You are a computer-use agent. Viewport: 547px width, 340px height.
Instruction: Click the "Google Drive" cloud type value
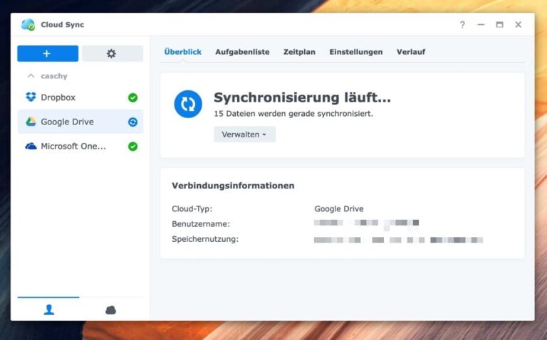point(339,208)
